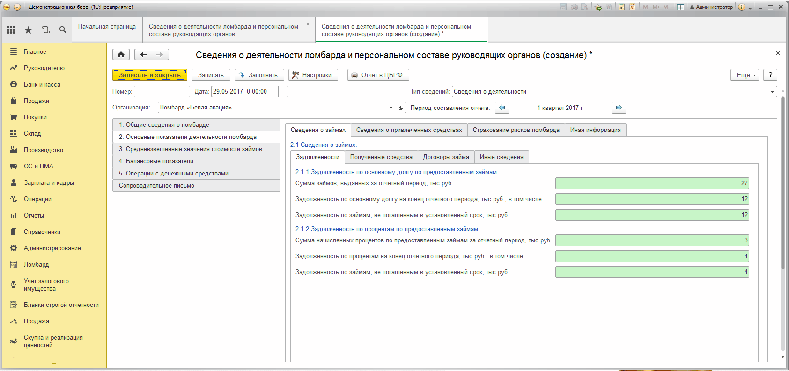Select the Договоры займа tab

click(x=446, y=157)
